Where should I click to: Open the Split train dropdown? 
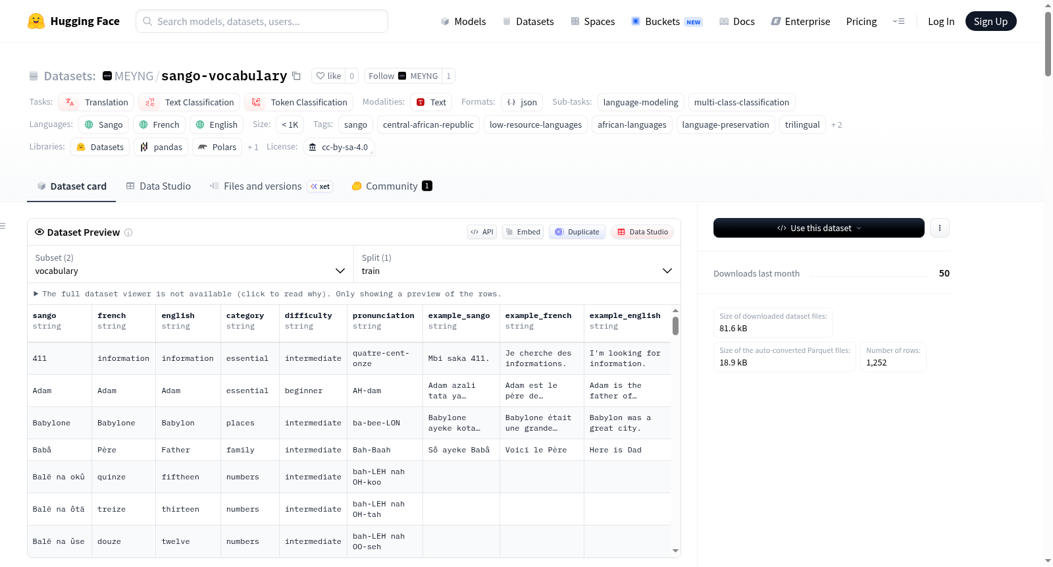[517, 264]
